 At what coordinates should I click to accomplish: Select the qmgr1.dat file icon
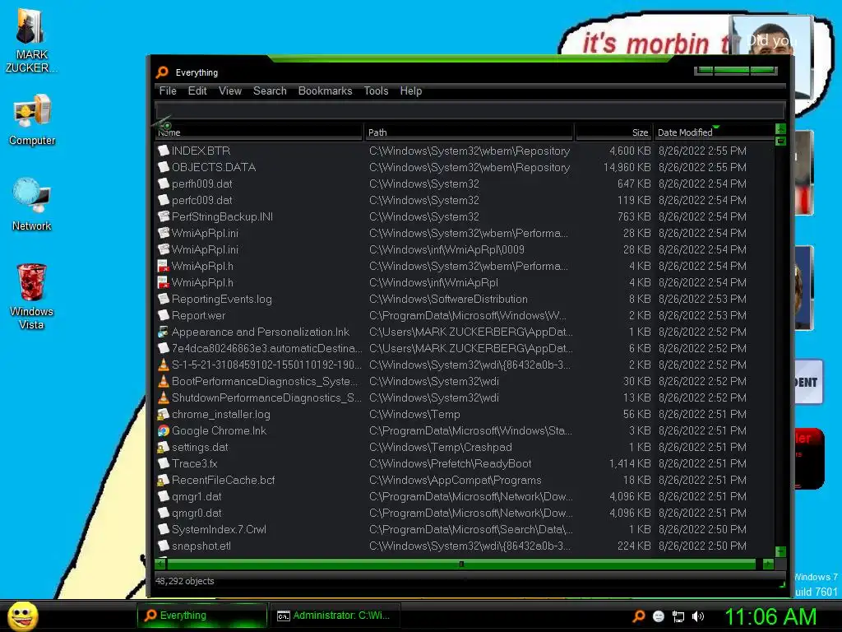coord(164,496)
